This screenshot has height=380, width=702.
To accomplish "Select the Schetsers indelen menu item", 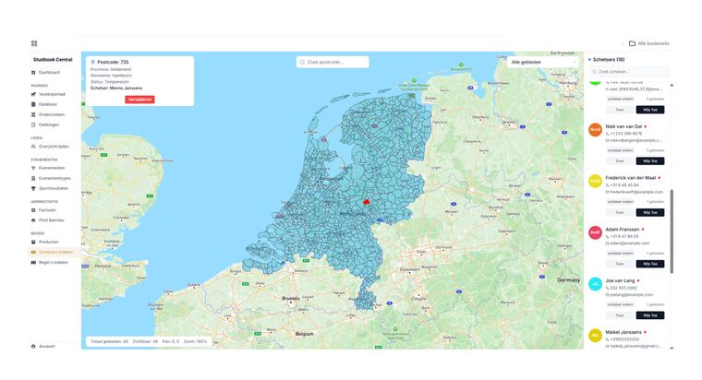I will [x=54, y=252].
